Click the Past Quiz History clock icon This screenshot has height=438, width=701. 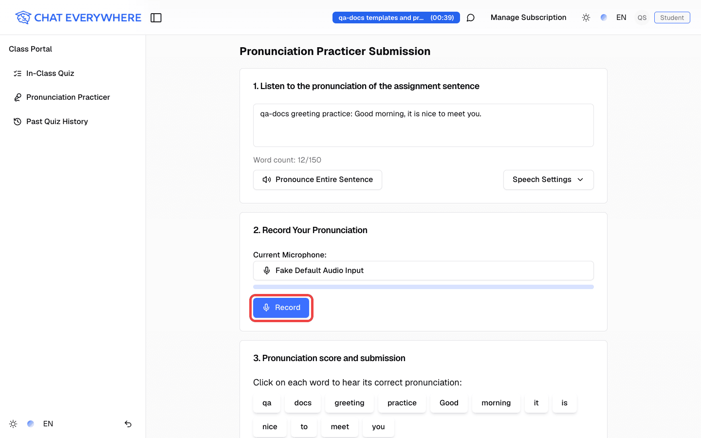click(18, 122)
